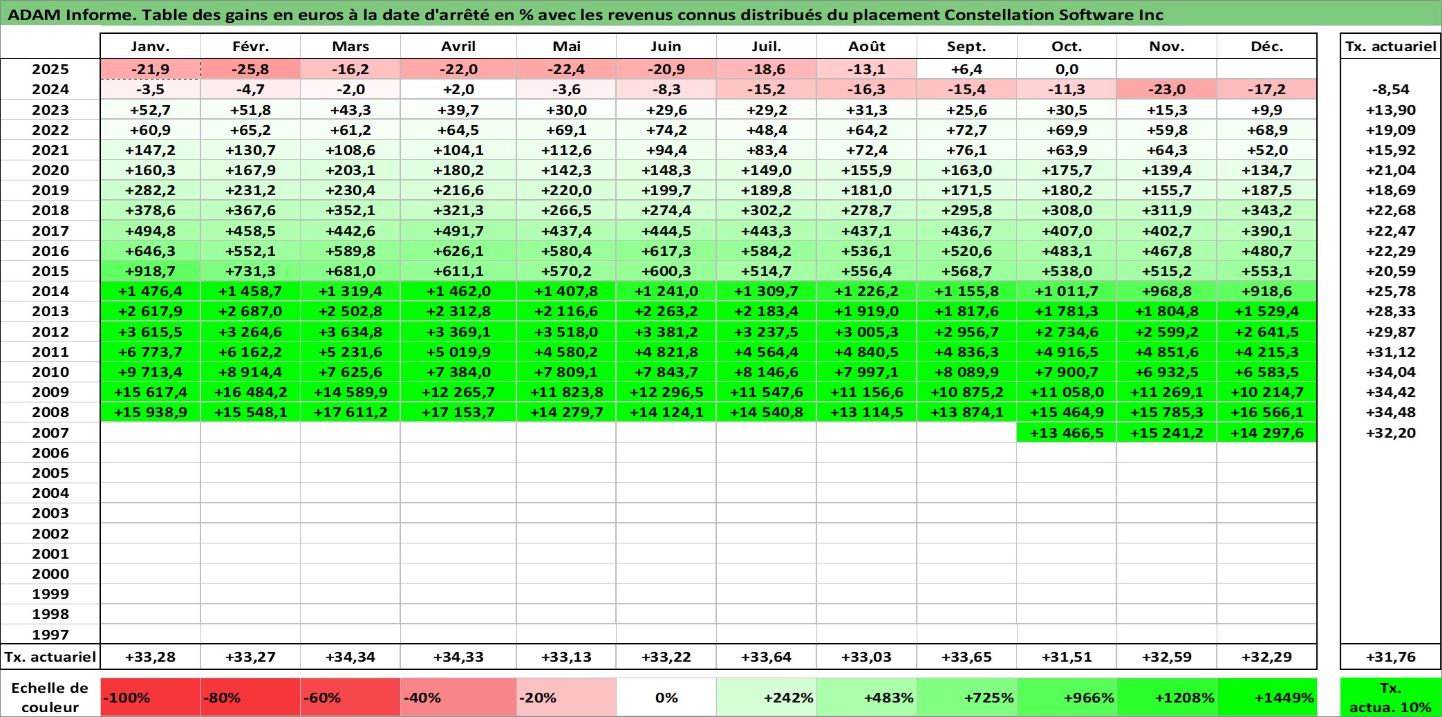Click cell +15 241,2 for Nov. 2007
The height and width of the screenshot is (717, 1442).
click(1167, 433)
